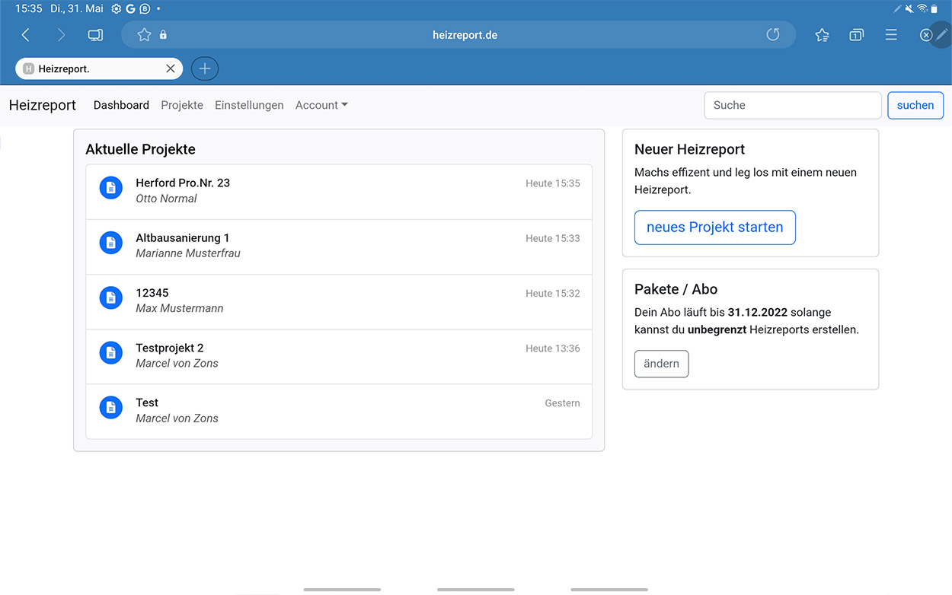Tap the browser back arrow

(26, 35)
